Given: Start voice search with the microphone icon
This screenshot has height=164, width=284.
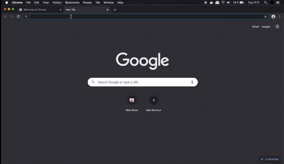Looking at the screenshot, I should [192, 82].
